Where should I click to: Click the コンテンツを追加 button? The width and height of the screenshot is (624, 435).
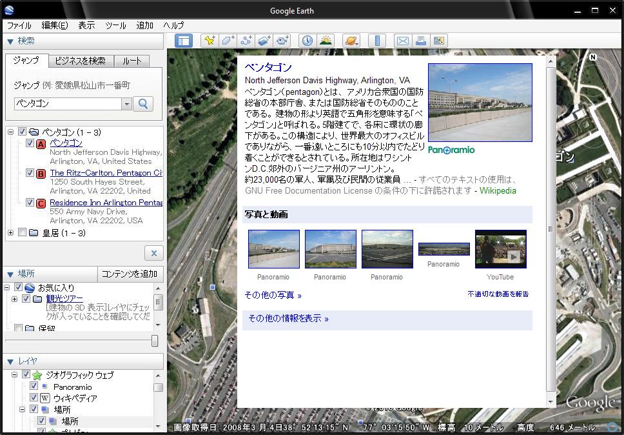tap(130, 274)
